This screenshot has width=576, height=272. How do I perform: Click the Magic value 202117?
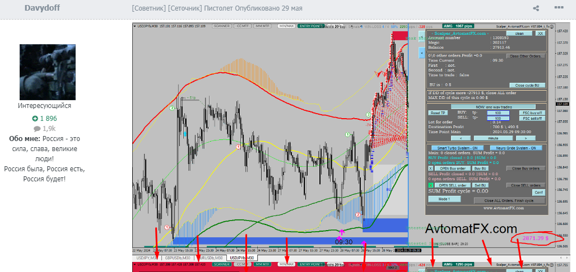point(499,43)
